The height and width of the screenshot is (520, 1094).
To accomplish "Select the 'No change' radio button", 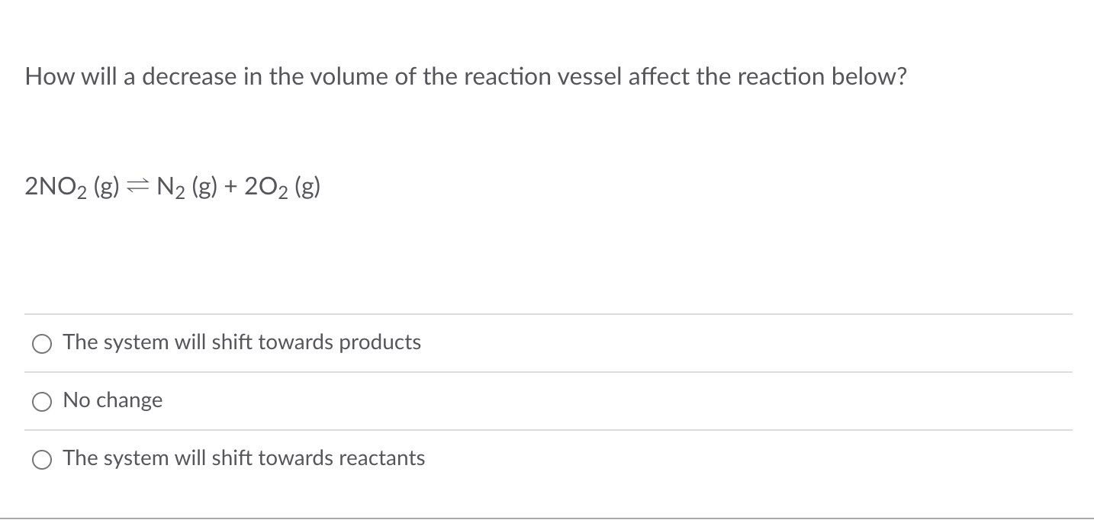I will coord(42,402).
